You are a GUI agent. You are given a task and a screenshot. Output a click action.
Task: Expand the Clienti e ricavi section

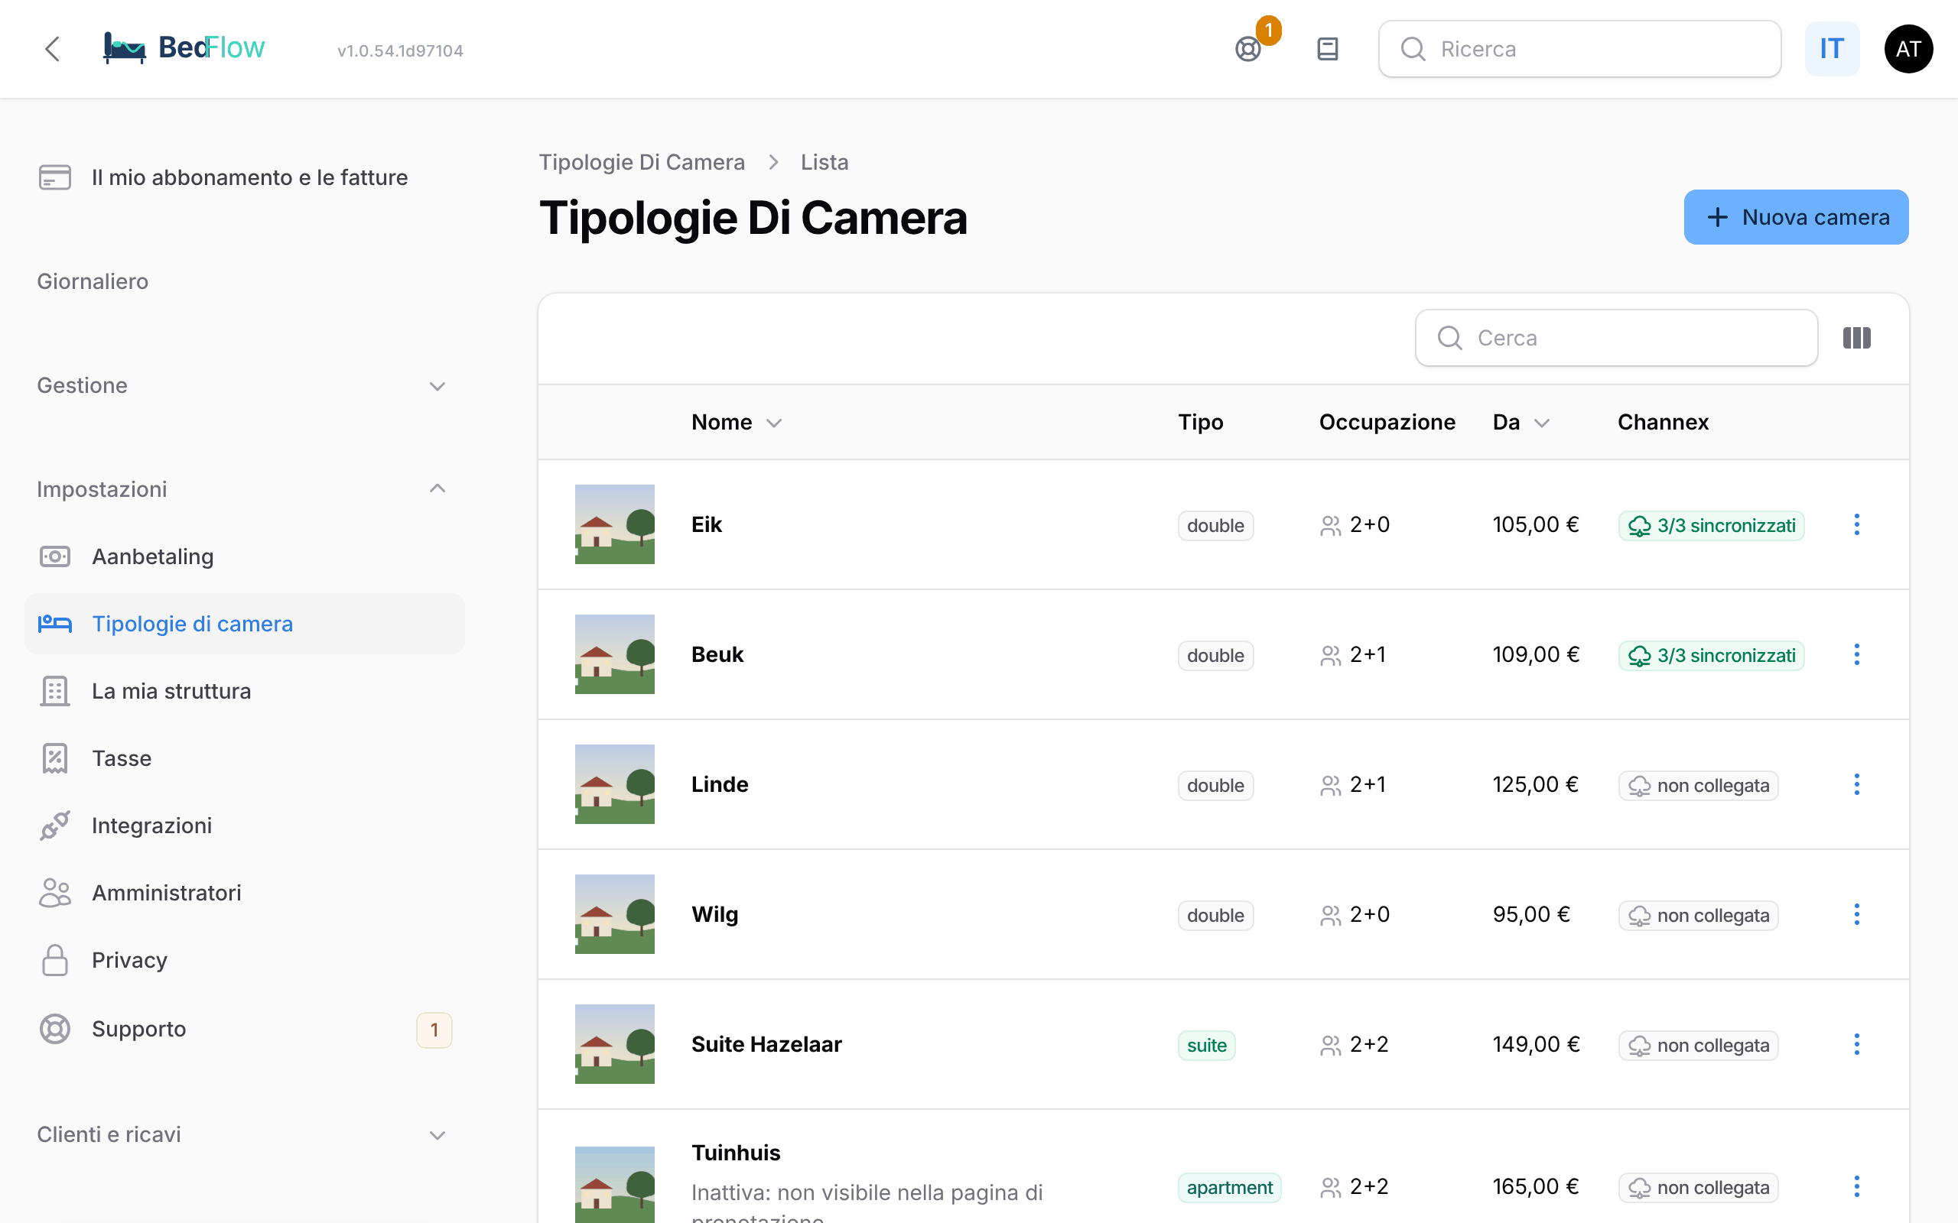pyautogui.click(x=242, y=1135)
